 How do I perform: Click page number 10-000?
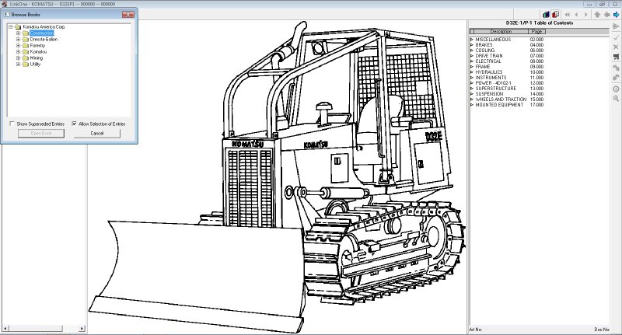tap(536, 72)
